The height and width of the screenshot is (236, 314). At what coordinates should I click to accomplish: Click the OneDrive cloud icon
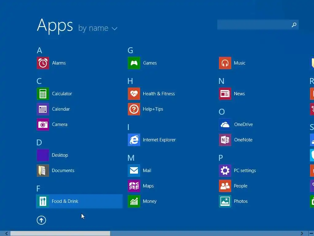(x=225, y=124)
